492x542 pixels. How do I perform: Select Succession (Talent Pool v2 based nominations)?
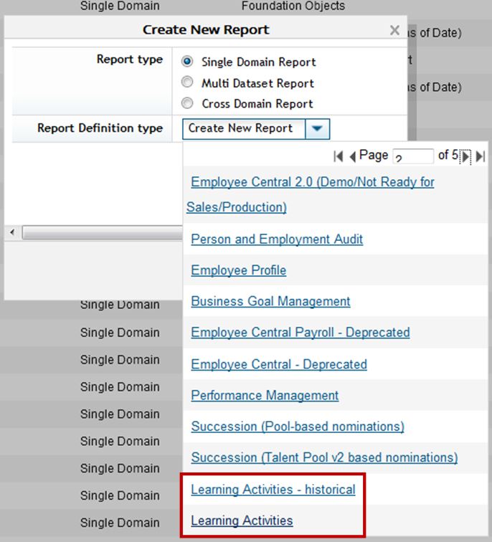click(324, 457)
